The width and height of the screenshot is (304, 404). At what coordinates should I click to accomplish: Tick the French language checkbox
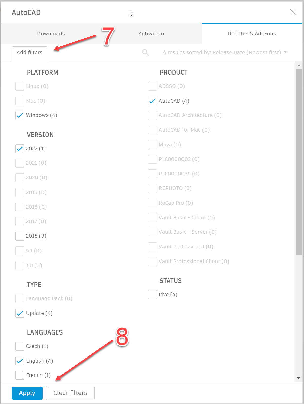pyautogui.click(x=20, y=375)
